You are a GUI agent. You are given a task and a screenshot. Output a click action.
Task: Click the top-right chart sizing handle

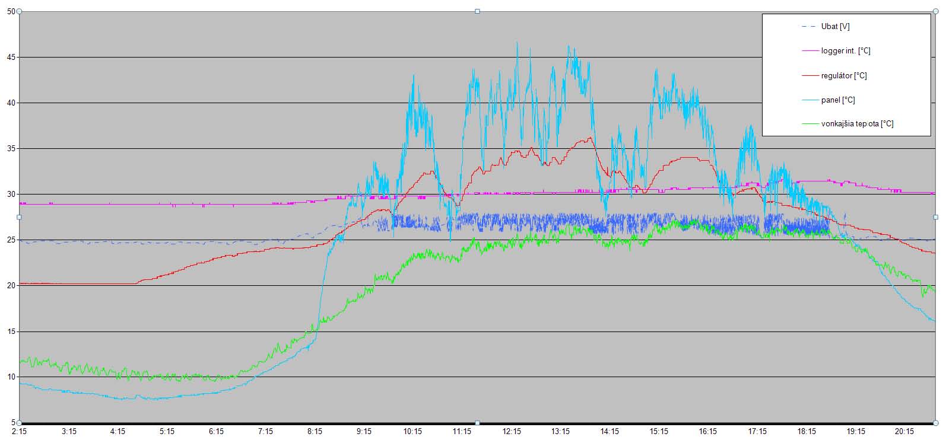coord(936,11)
